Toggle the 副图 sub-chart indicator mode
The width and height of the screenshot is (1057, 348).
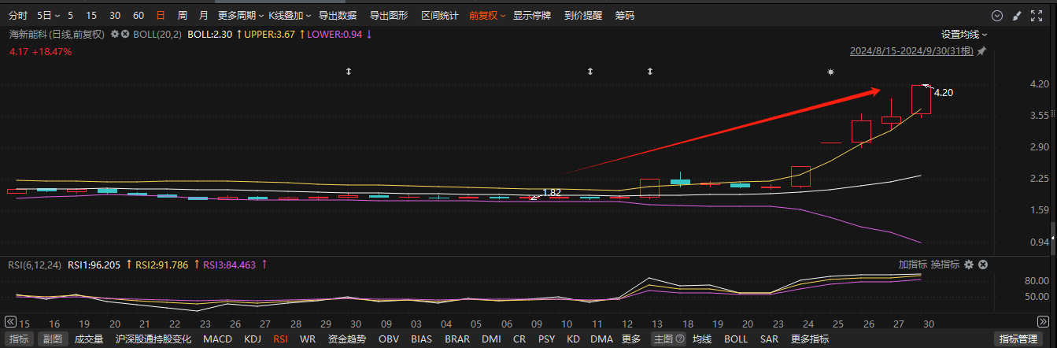point(52,339)
